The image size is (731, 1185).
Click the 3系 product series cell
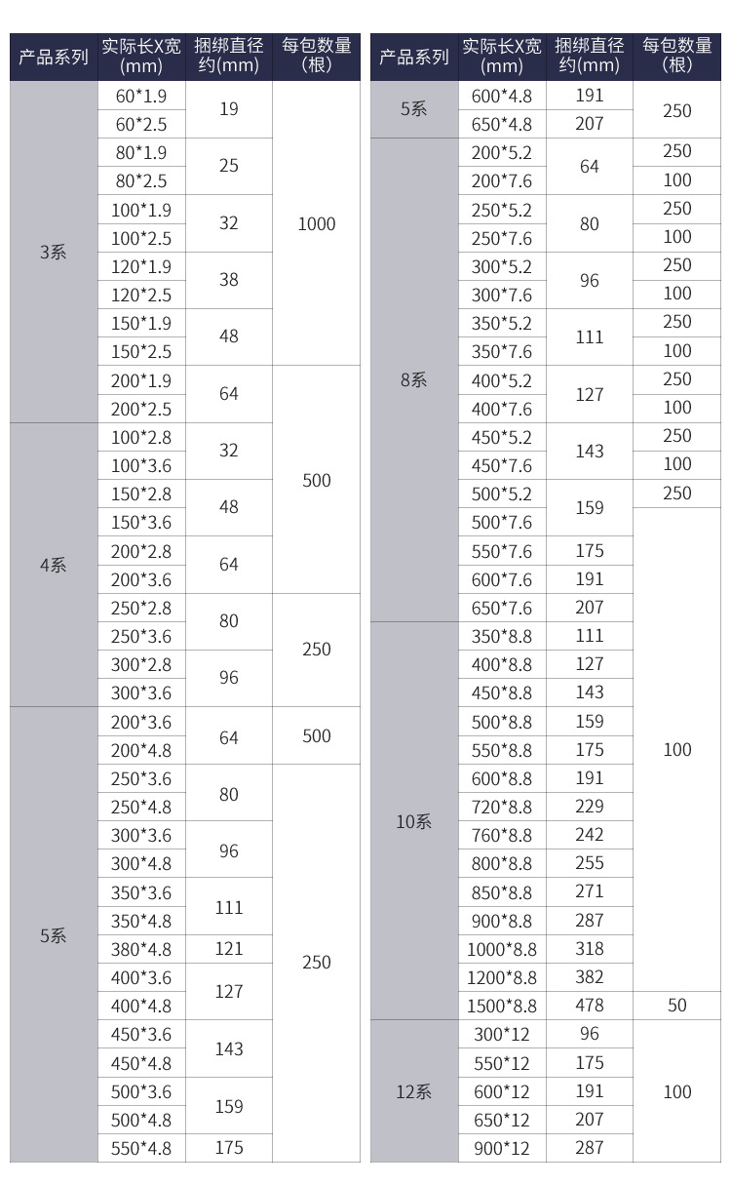coord(54,252)
